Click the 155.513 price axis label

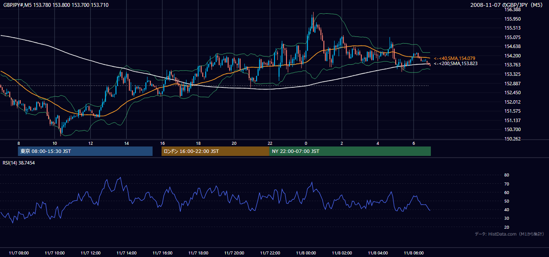pyautogui.click(x=513, y=28)
